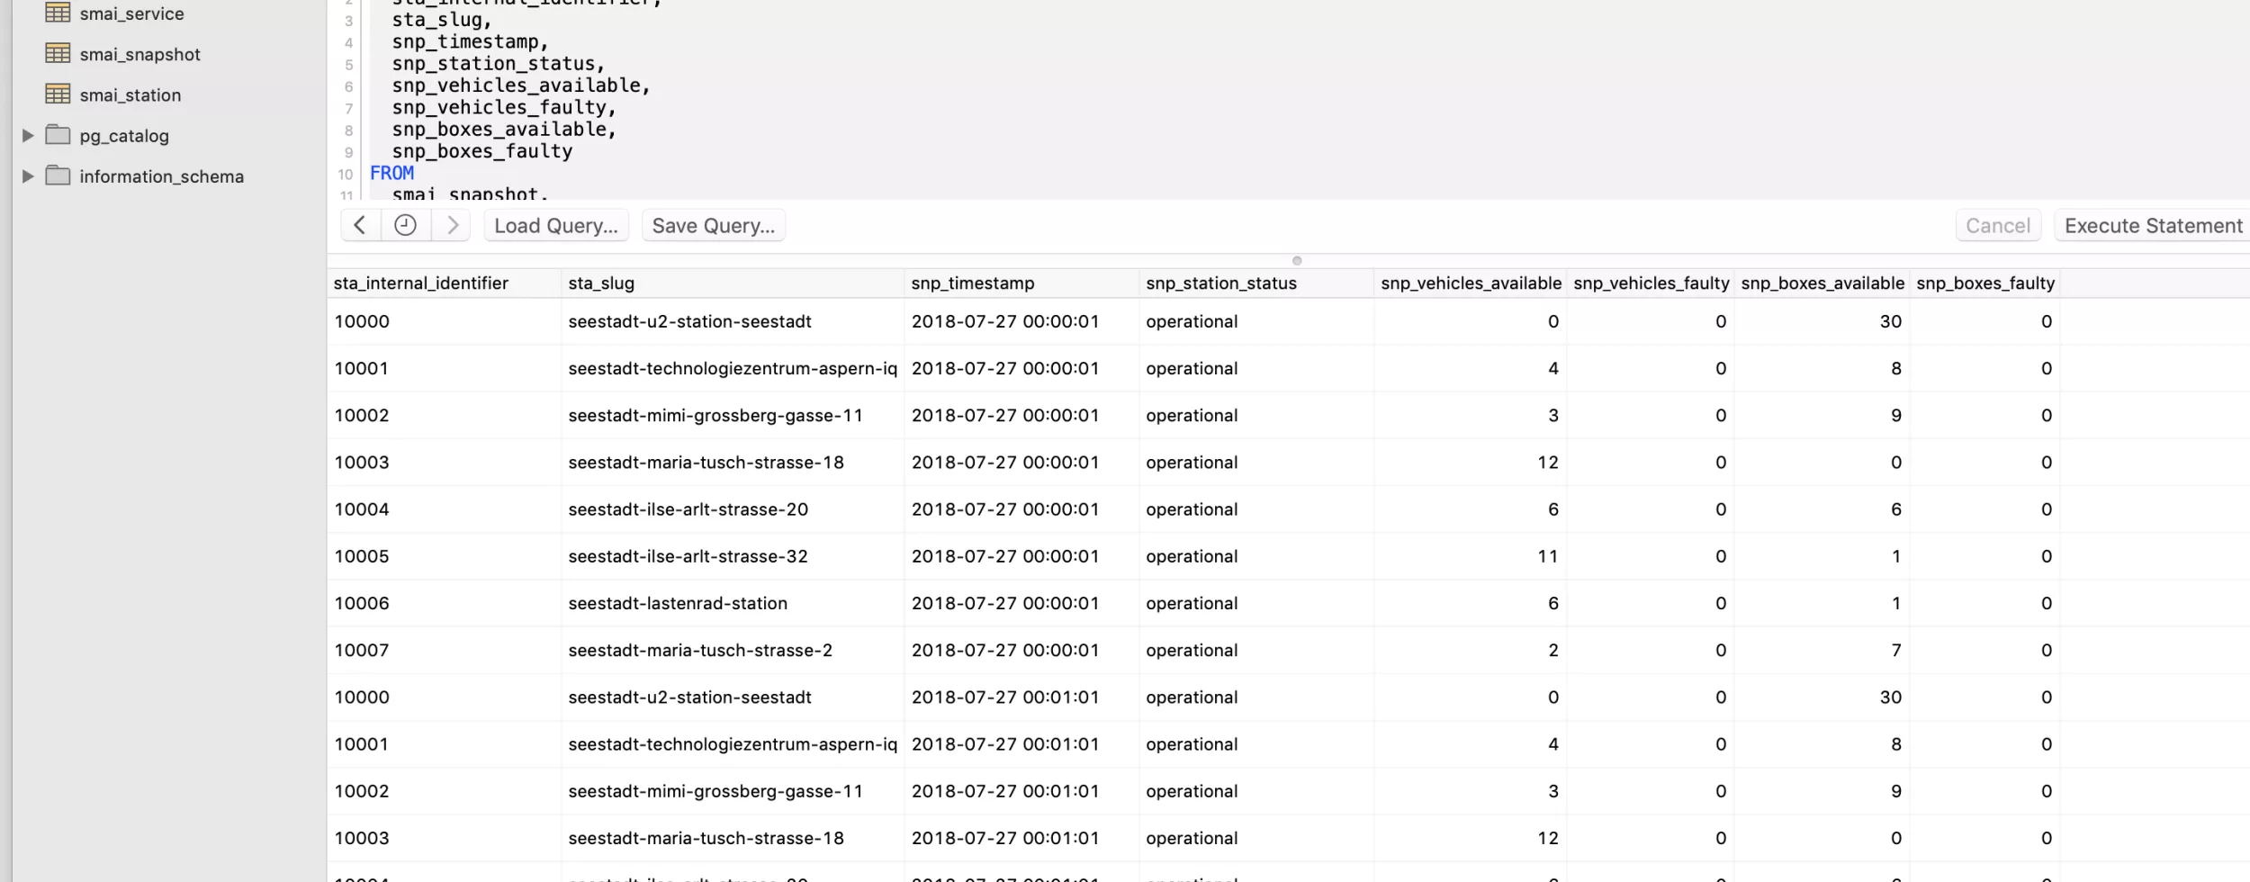Select the snp_timestamp column header
2250x882 pixels.
click(971, 283)
